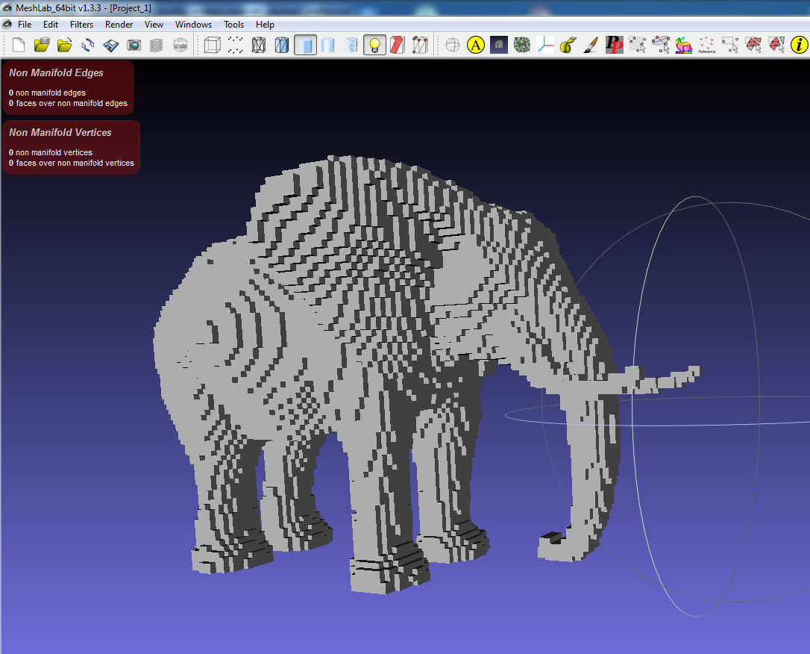Click '0 non manifold edges' text
The width and height of the screenshot is (810, 654).
[47, 93]
